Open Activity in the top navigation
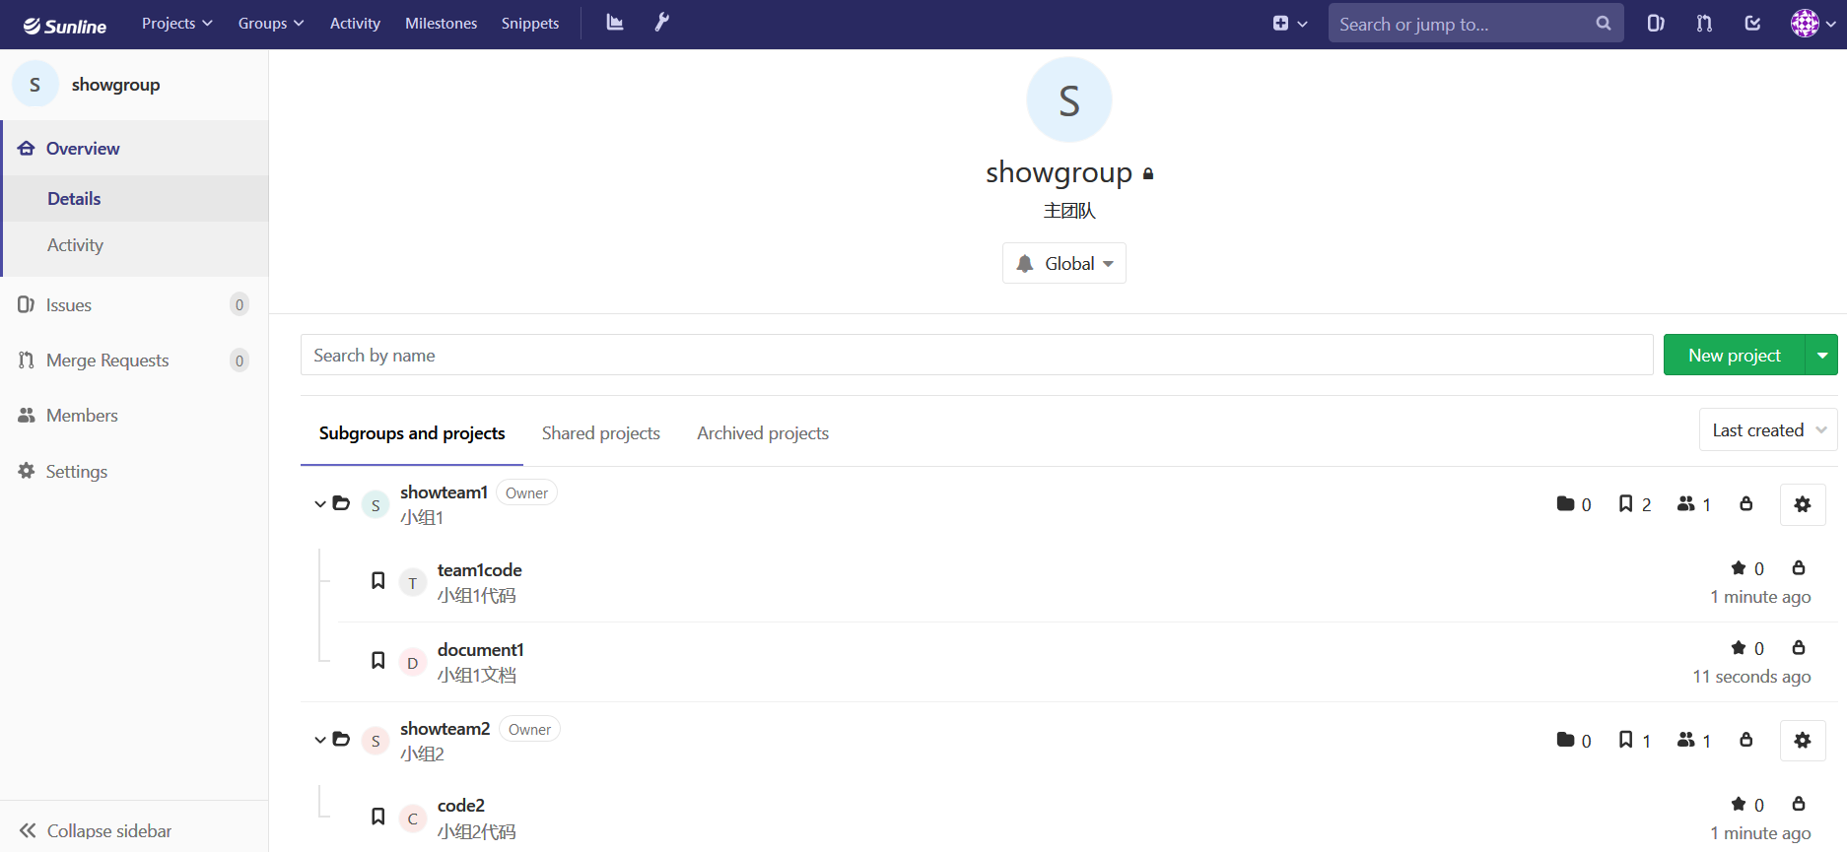The height and width of the screenshot is (852, 1847). pyautogui.click(x=355, y=24)
